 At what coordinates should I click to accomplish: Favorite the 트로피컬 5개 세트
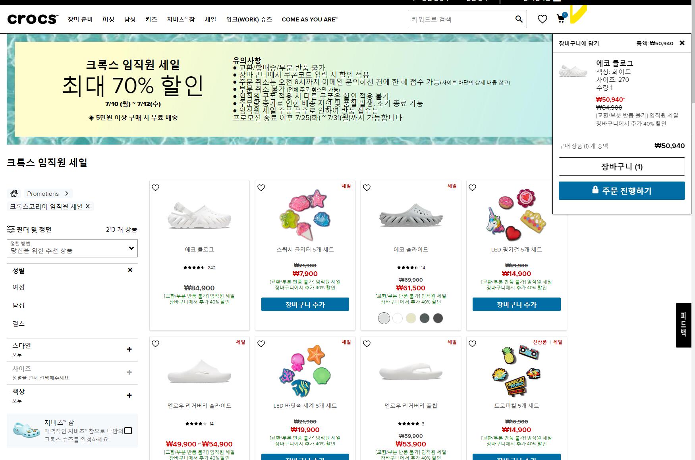tap(473, 344)
